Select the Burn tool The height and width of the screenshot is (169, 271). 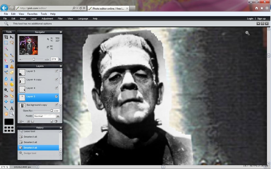[12, 90]
